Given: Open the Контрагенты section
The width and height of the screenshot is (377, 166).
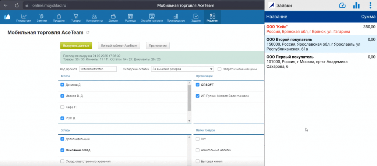Looking at the screenshot, I should [x=94, y=18].
